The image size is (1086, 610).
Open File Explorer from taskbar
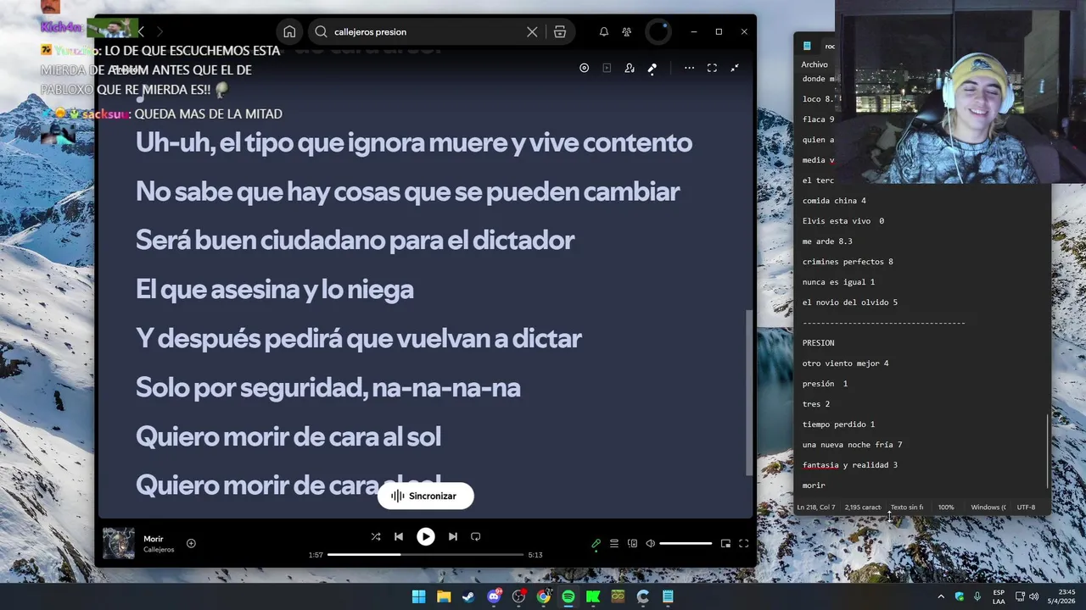(444, 596)
